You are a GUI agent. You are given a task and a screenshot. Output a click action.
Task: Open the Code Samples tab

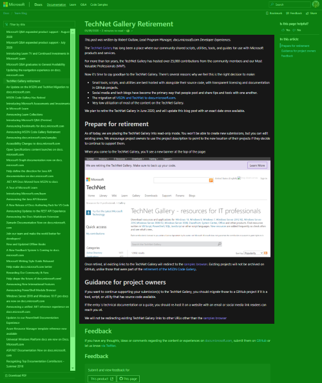[x=99, y=5]
